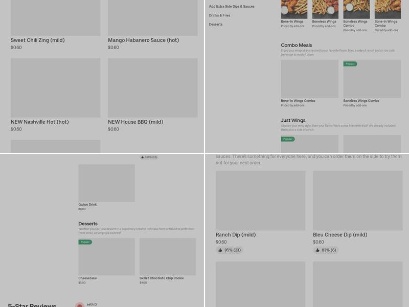
Task: Click the 100% (12) thumbs-up rating
Action: (x=149, y=157)
